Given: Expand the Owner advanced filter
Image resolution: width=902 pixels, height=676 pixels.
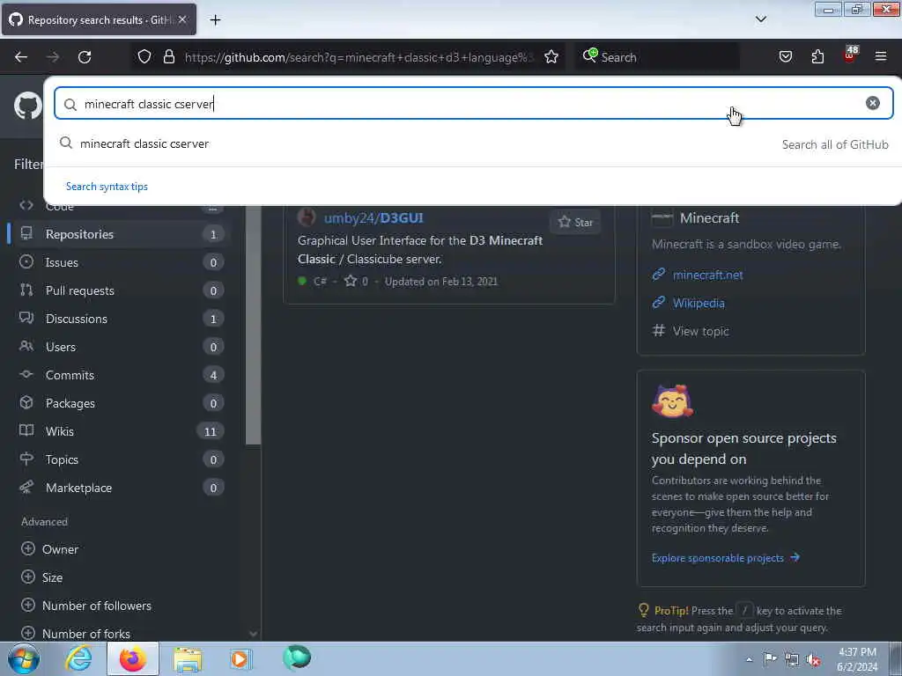Looking at the screenshot, I should click(x=49, y=549).
